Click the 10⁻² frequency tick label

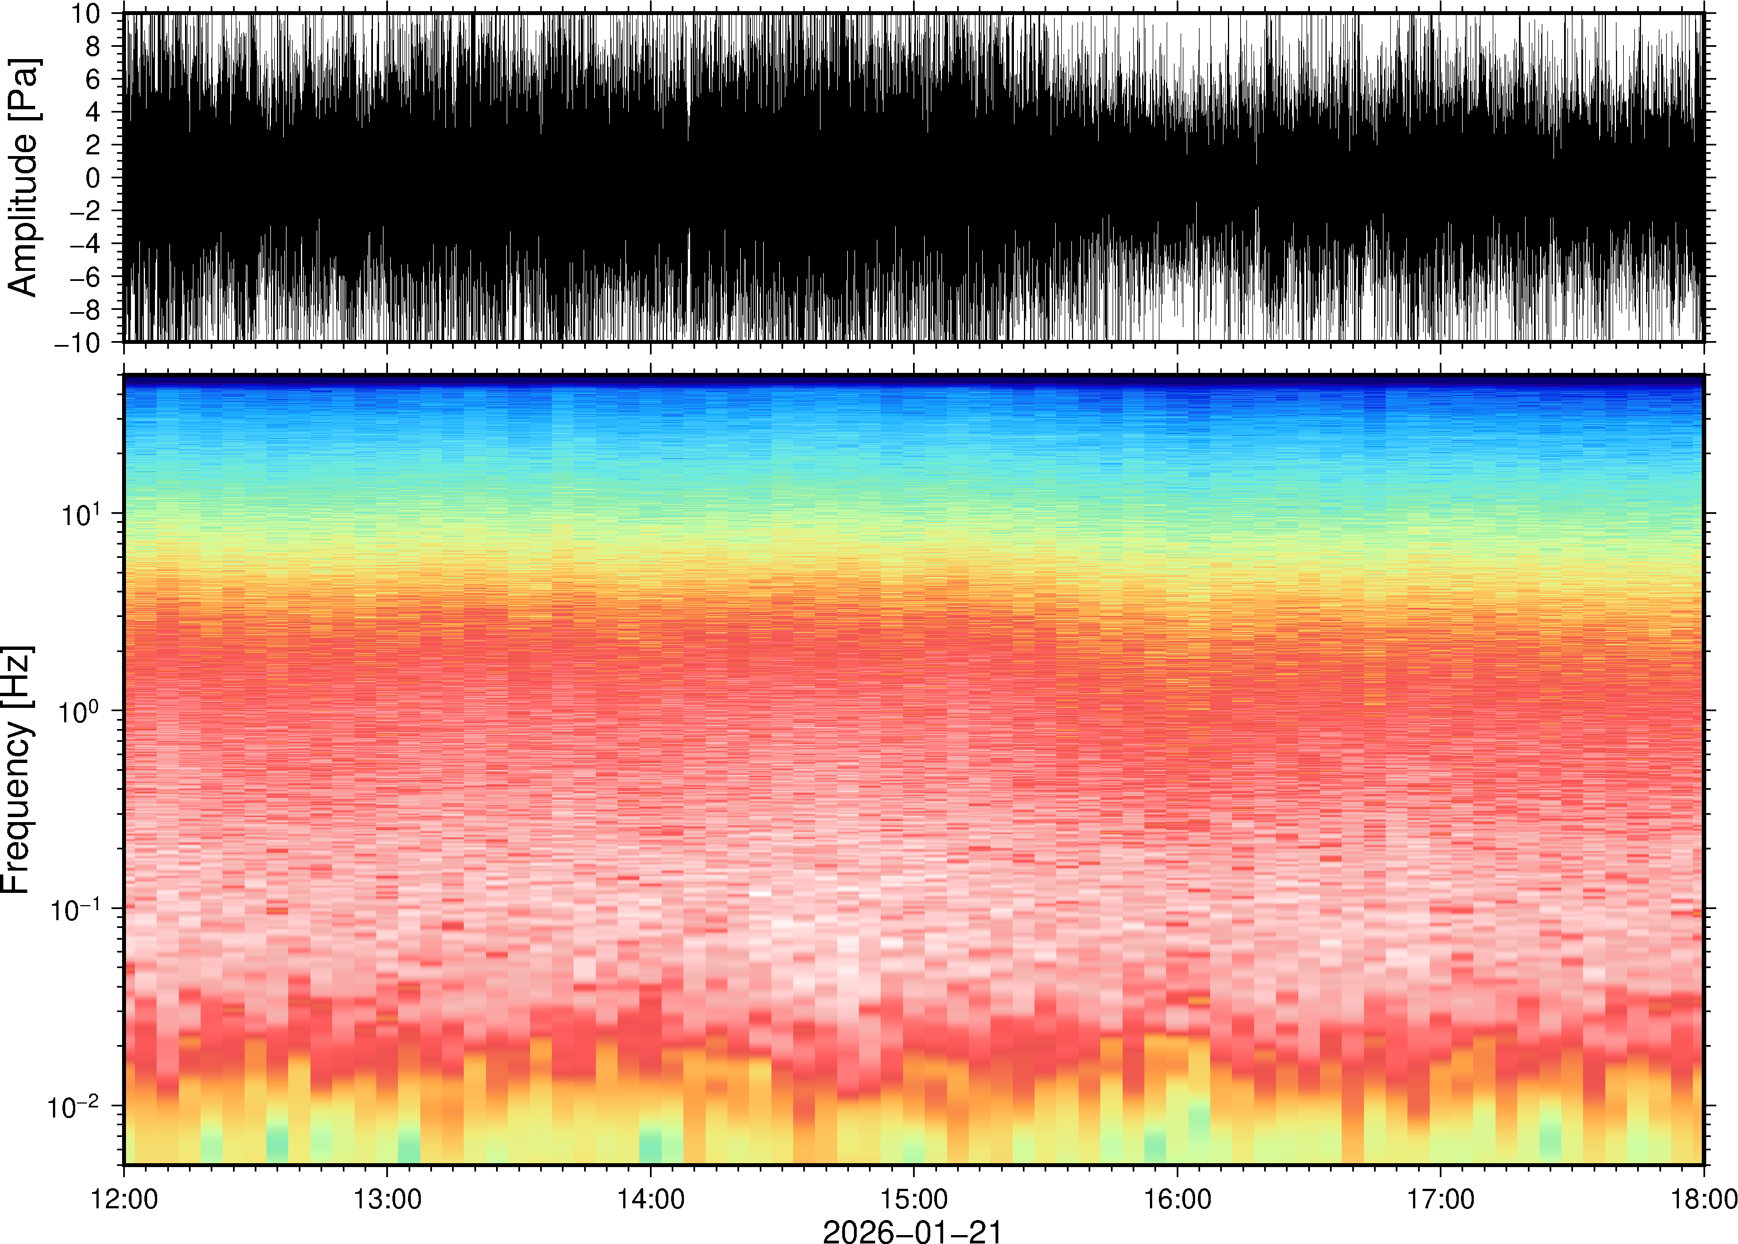tap(74, 1106)
